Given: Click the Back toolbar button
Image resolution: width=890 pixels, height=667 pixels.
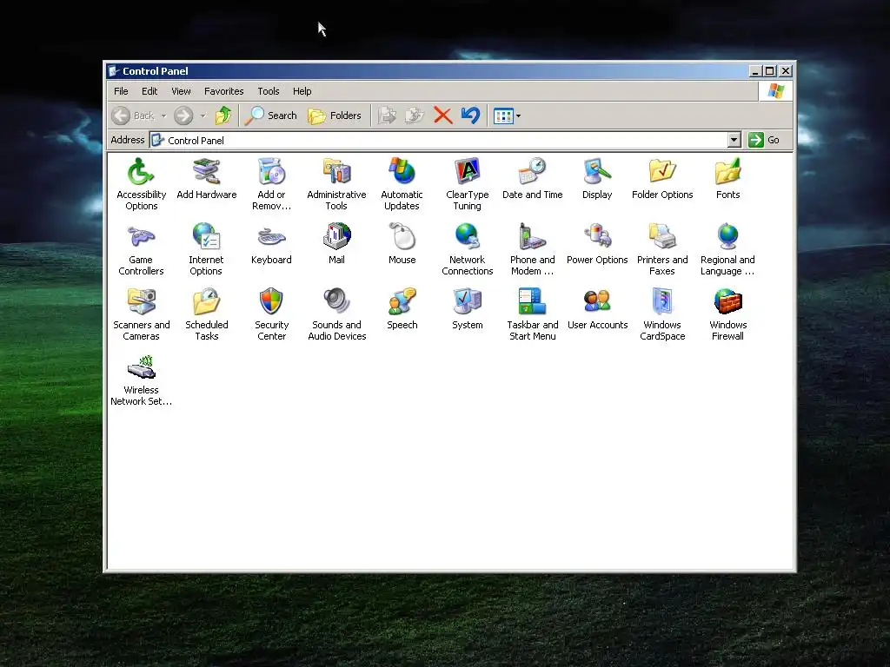Looking at the screenshot, I should tap(133, 116).
